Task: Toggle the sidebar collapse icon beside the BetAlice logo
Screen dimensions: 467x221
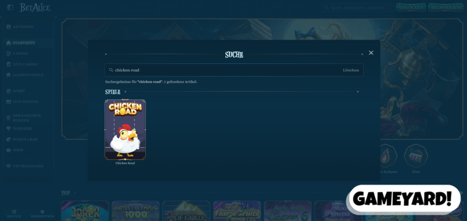Action: click(10, 8)
